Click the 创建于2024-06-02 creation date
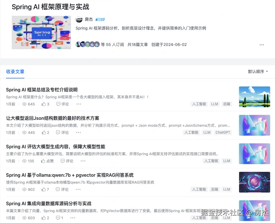Image resolution: width=275 pixels, height=223 pixels. (x=169, y=45)
